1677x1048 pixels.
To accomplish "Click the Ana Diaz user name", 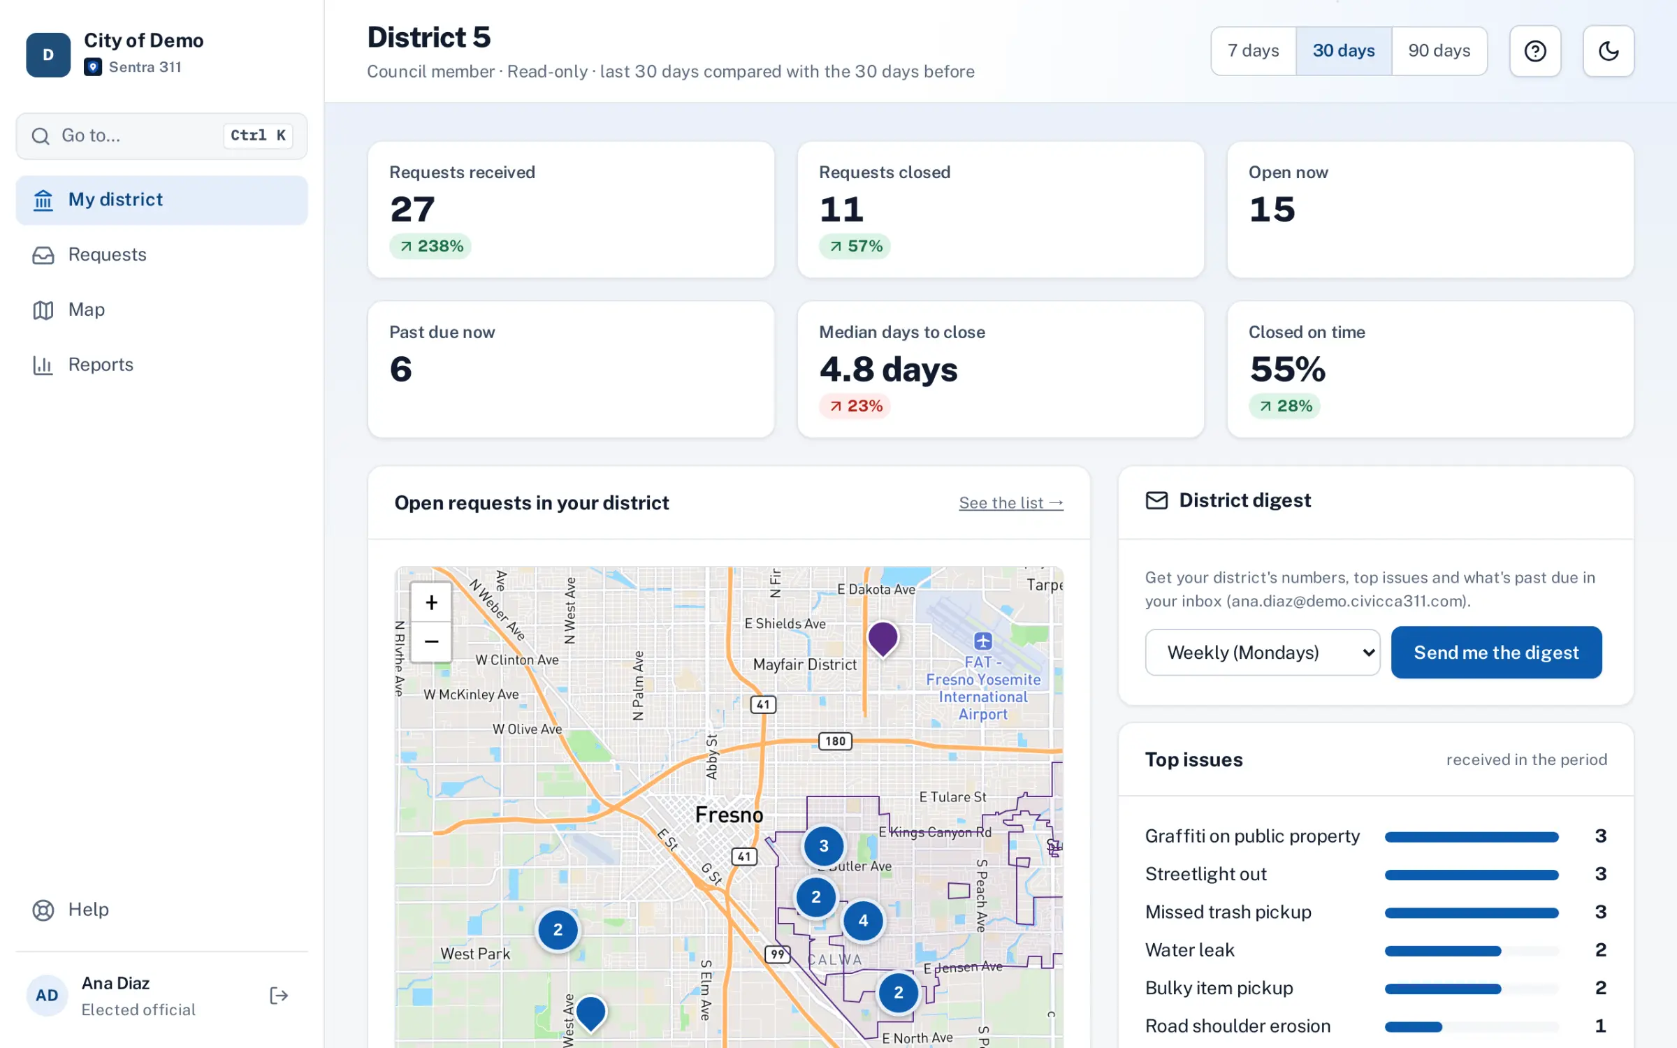I will (115, 983).
